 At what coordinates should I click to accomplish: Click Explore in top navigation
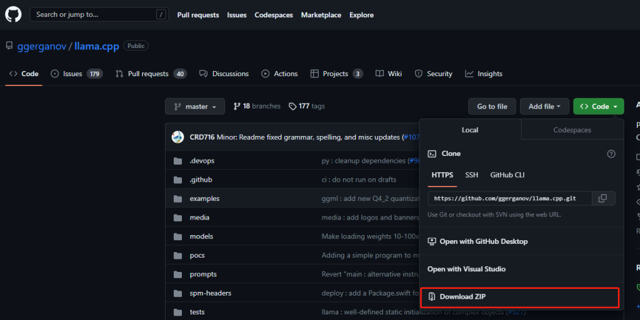[x=361, y=15]
